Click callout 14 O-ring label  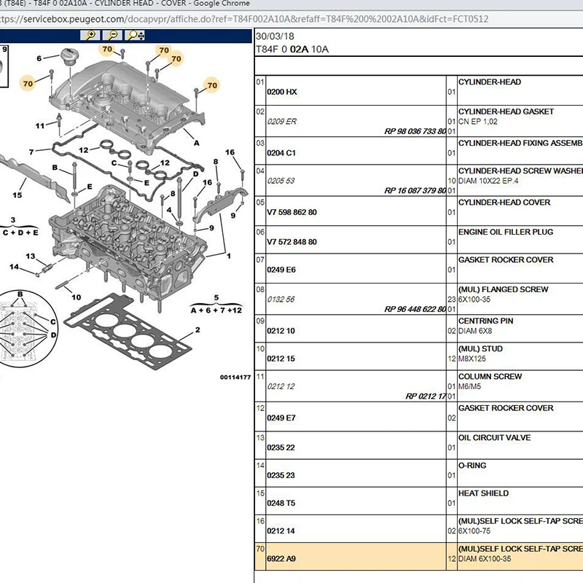click(x=14, y=267)
